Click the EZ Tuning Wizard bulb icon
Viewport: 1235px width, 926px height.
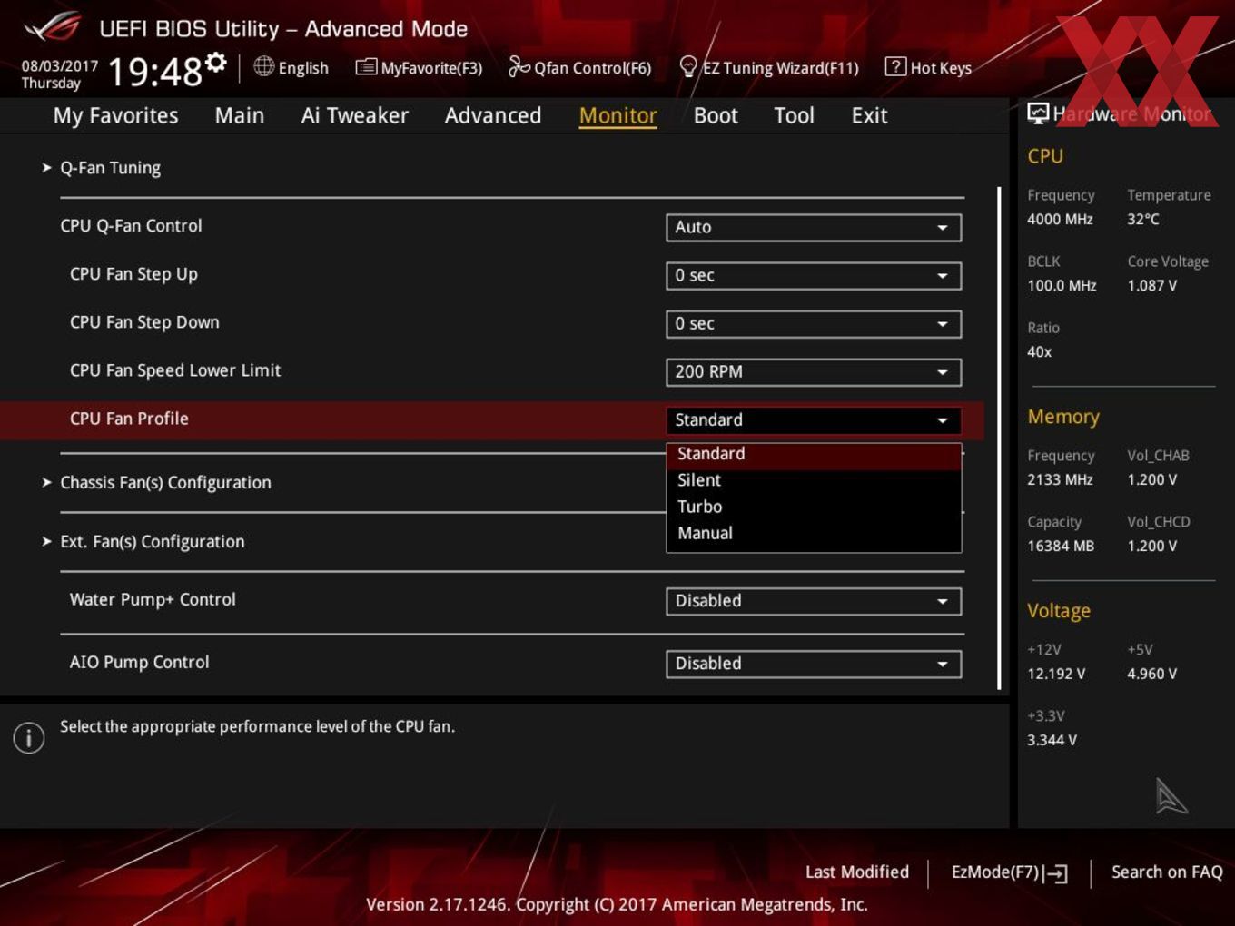[688, 66]
